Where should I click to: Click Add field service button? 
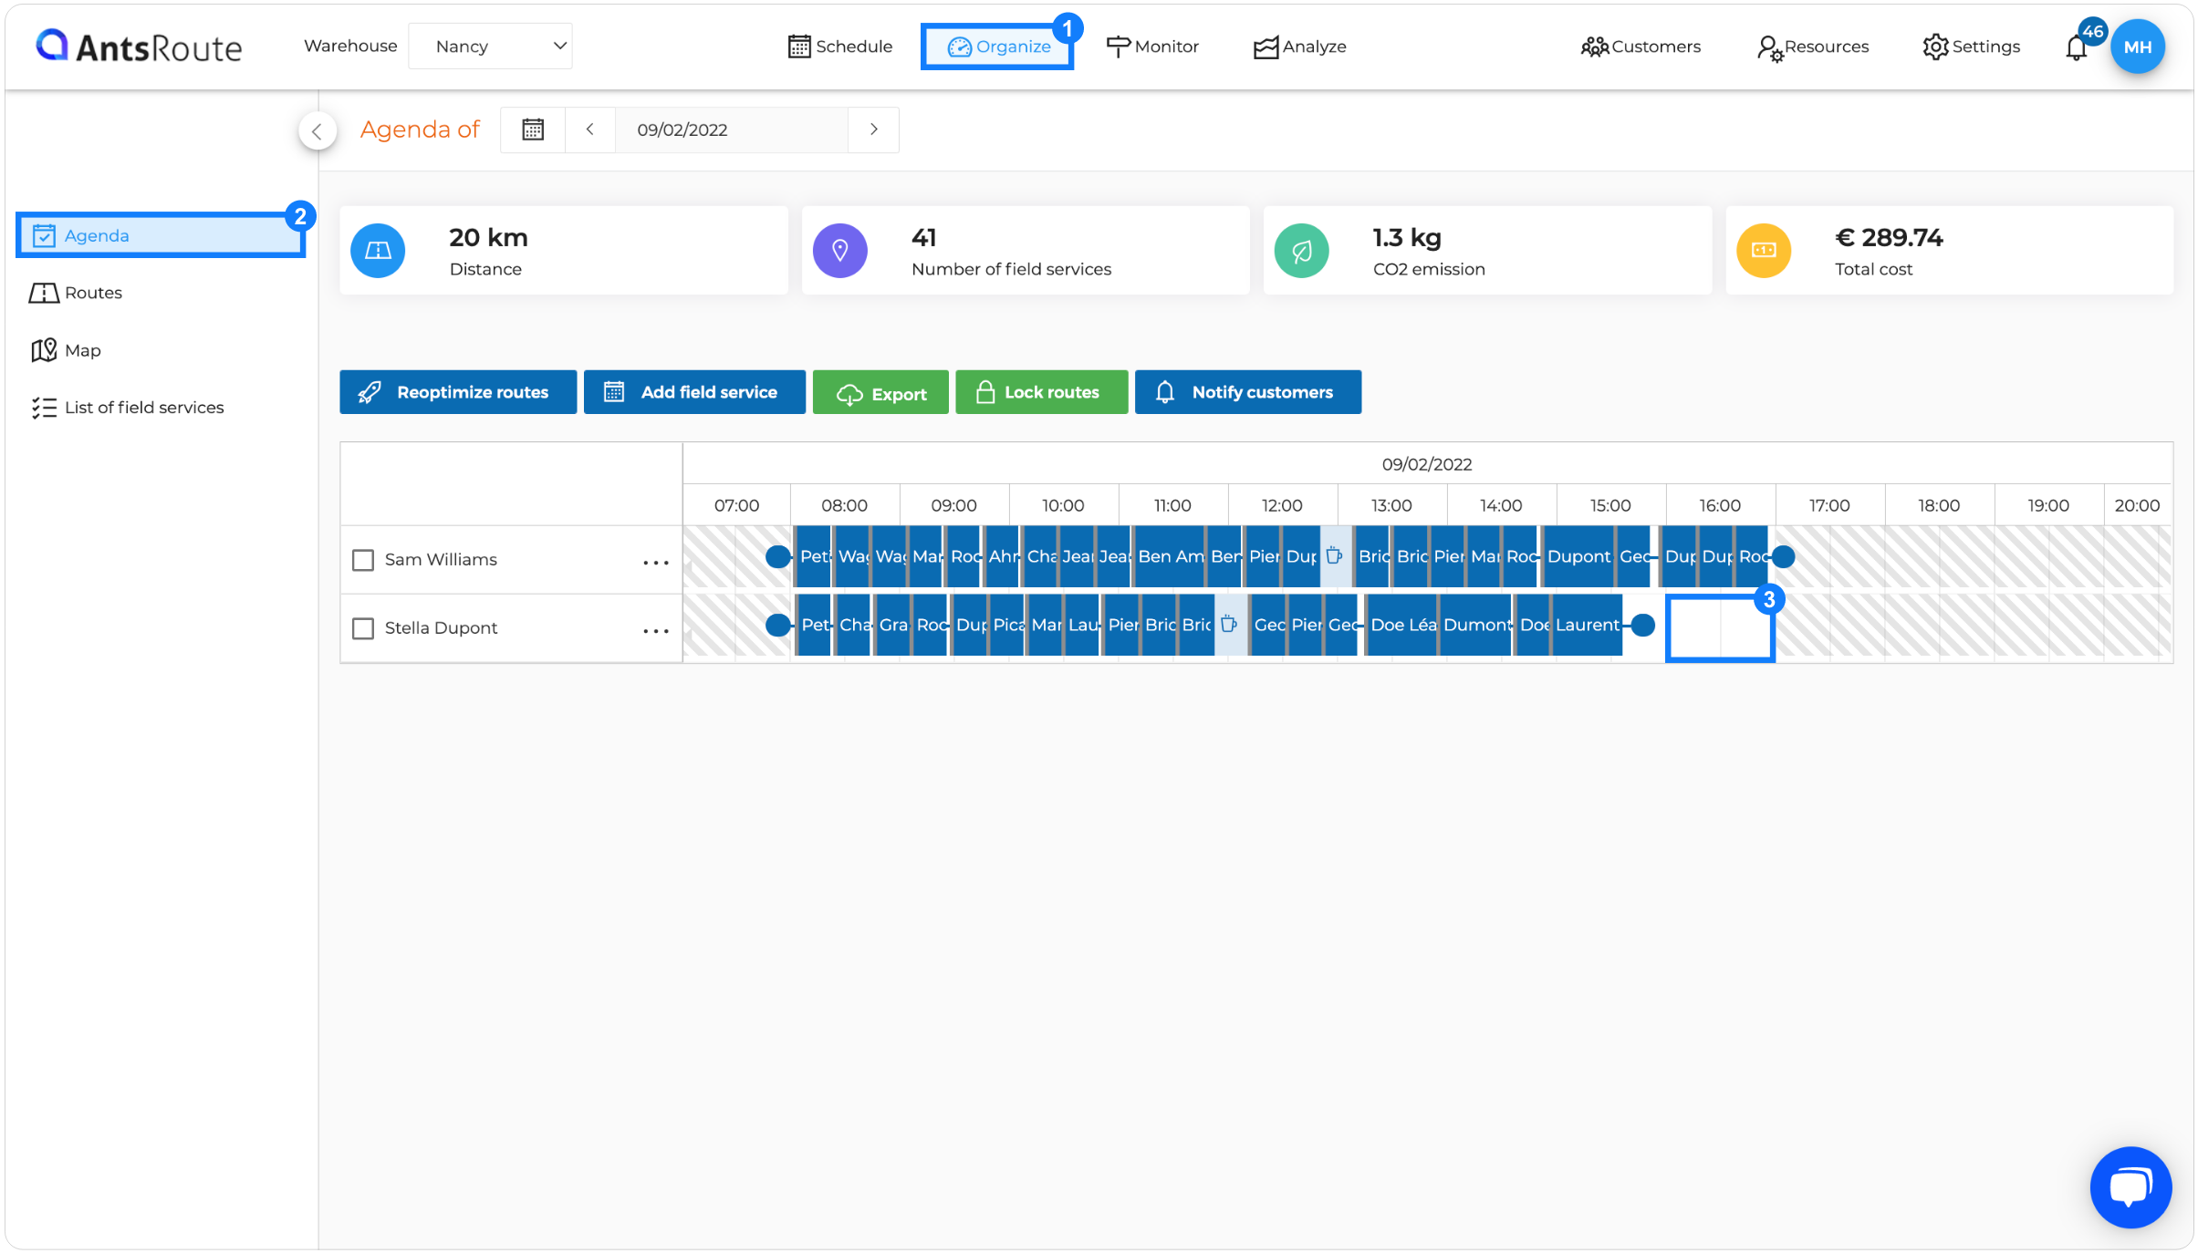coord(694,392)
